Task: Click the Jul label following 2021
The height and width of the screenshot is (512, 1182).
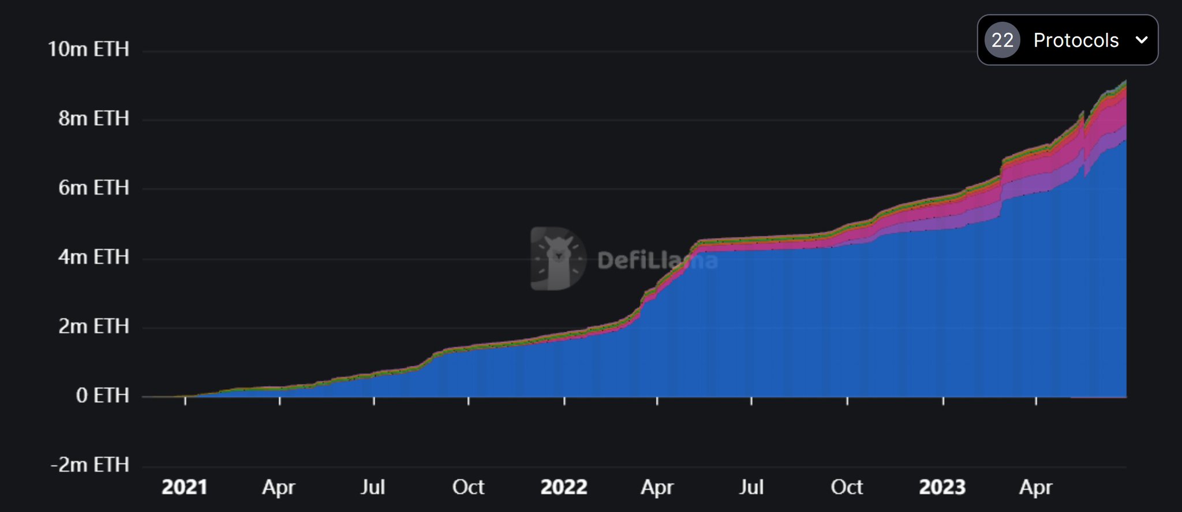Action: [x=373, y=487]
